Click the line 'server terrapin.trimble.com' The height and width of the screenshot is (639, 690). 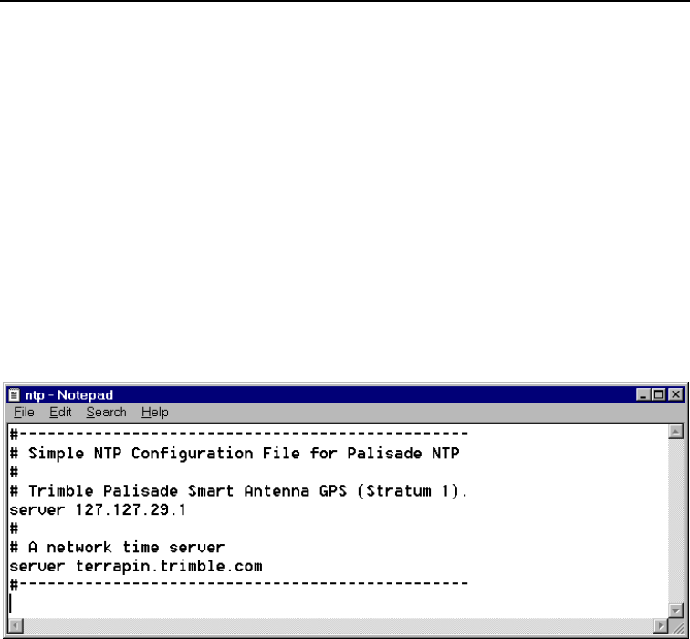pyautogui.click(x=136, y=566)
